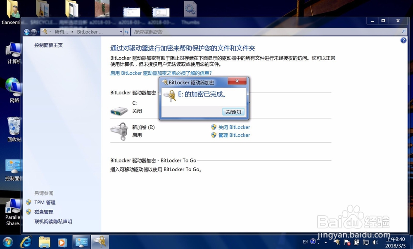Open the 计算机 desktop icon
Screen dimensions: 413x249
point(13,53)
